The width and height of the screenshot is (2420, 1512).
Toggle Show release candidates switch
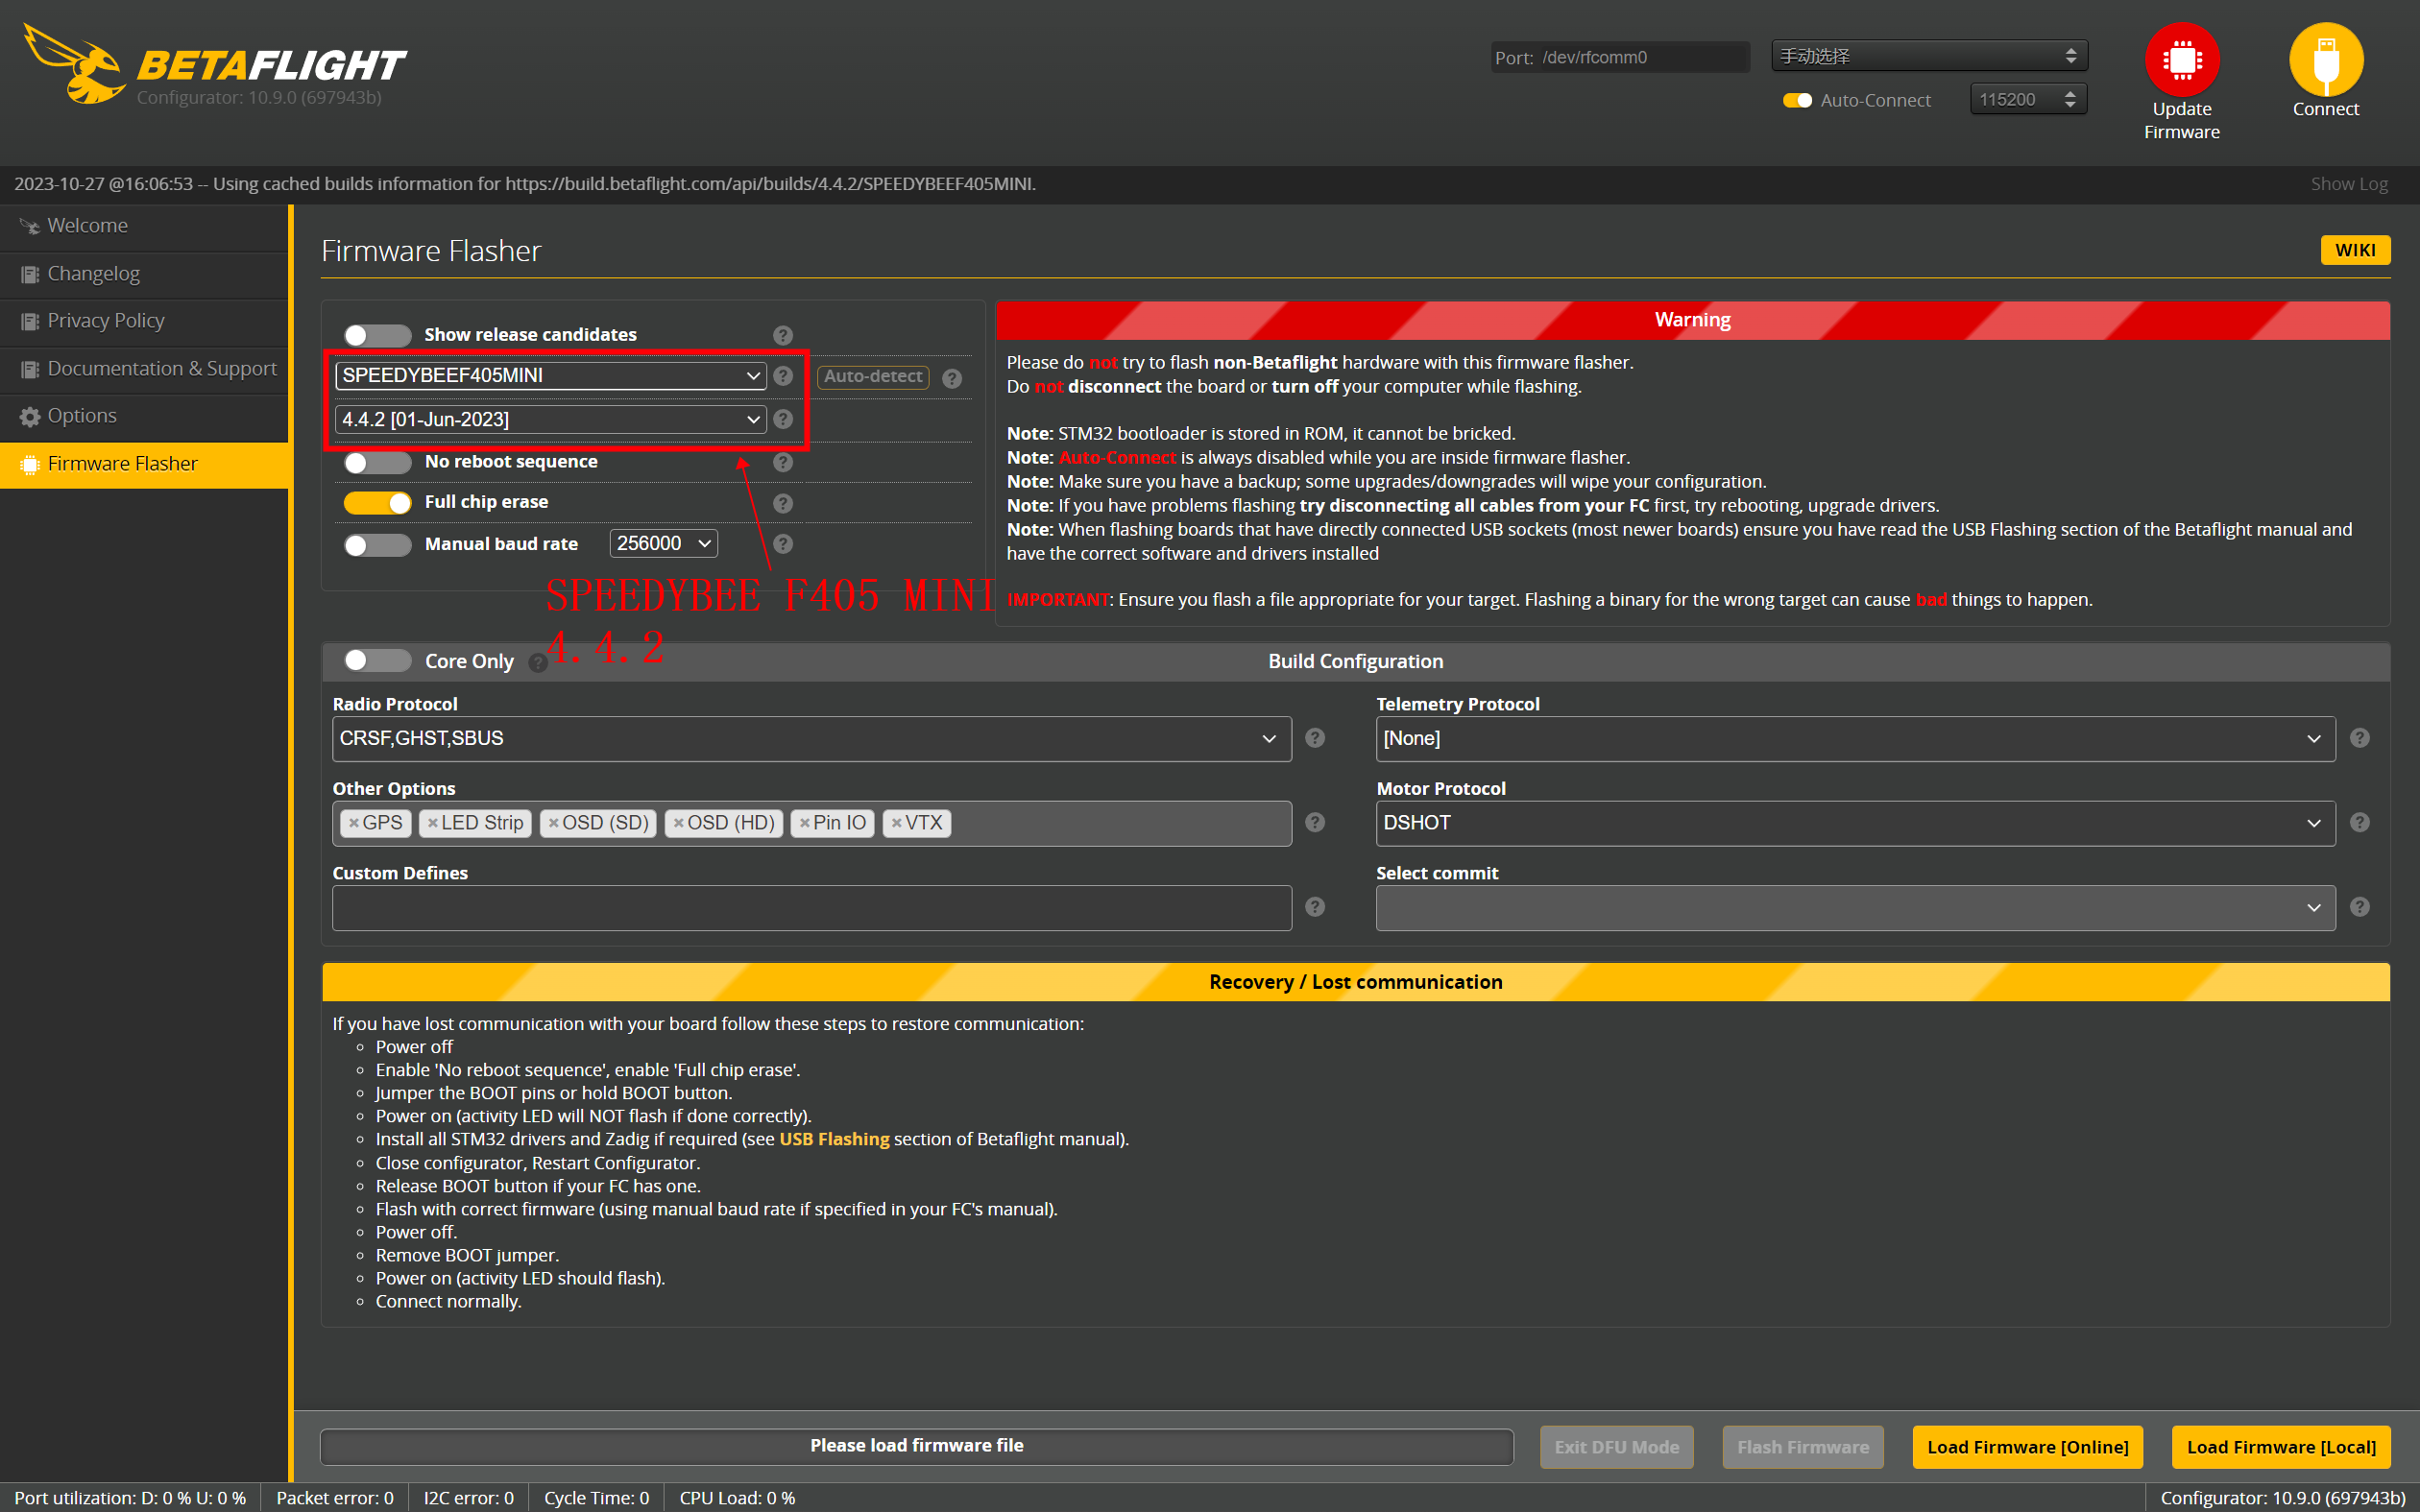(x=377, y=335)
